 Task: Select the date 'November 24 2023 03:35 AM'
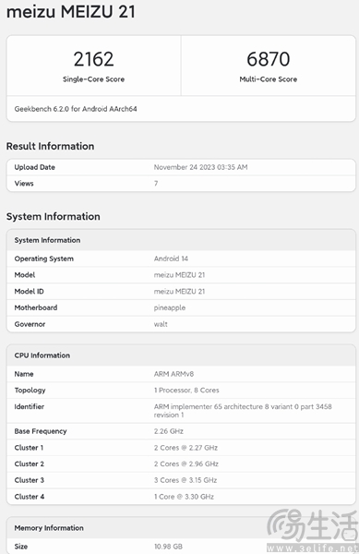[x=200, y=167]
